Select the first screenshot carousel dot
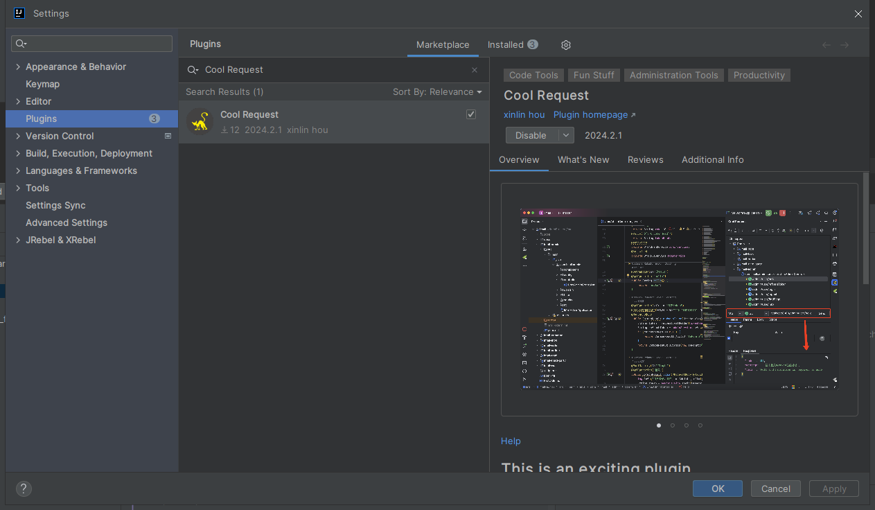Screen dimensions: 875x510 coord(659,425)
